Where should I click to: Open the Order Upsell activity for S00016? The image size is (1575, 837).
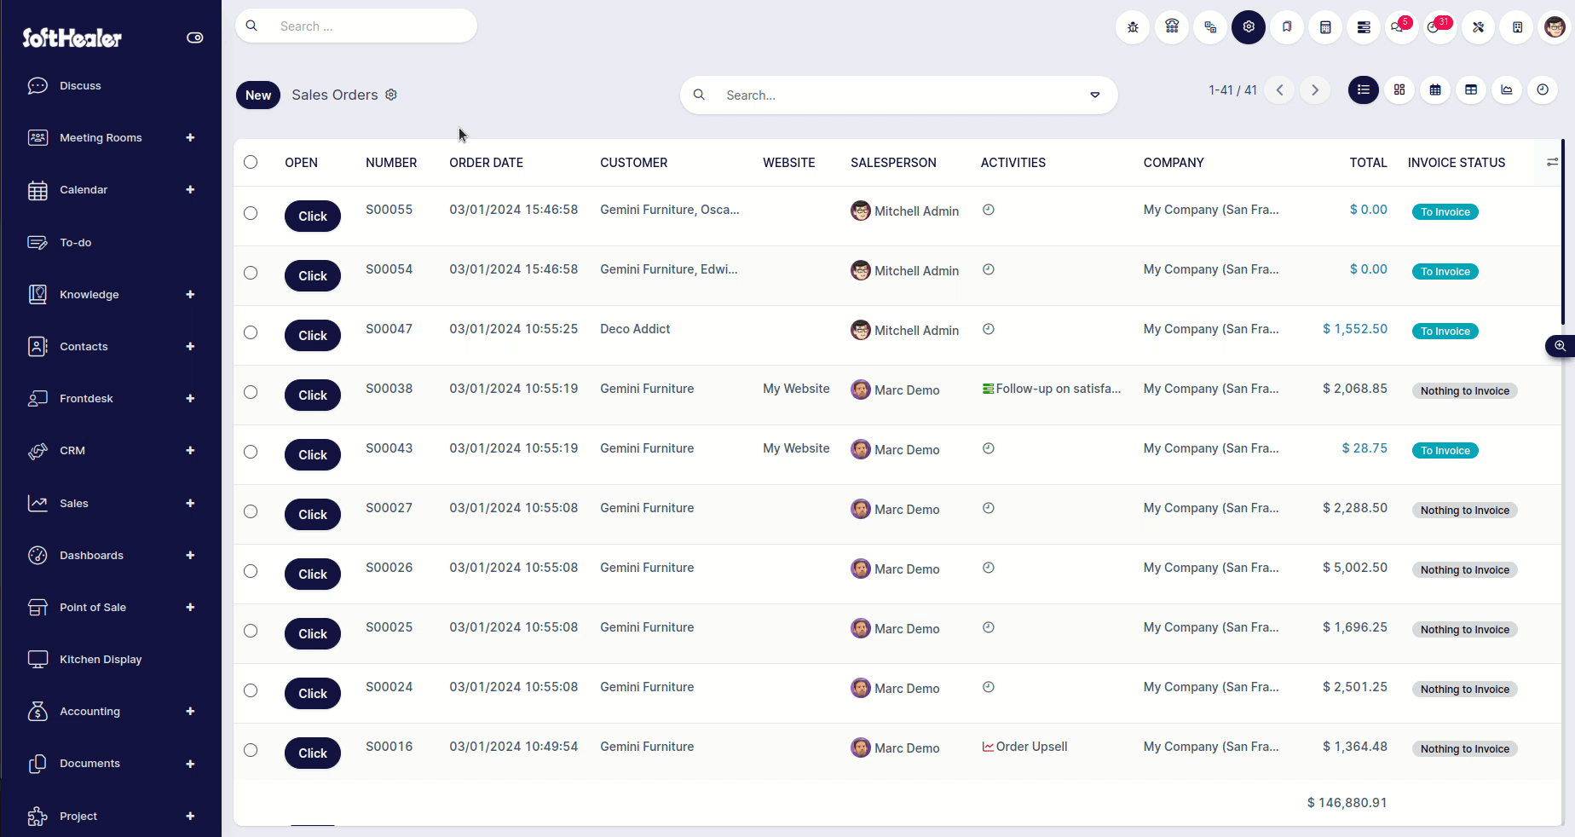tap(1024, 747)
